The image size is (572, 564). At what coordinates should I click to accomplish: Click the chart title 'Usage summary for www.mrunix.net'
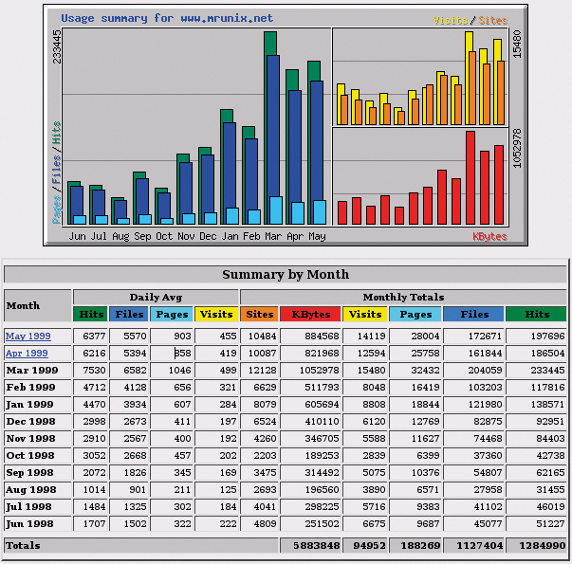[166, 18]
